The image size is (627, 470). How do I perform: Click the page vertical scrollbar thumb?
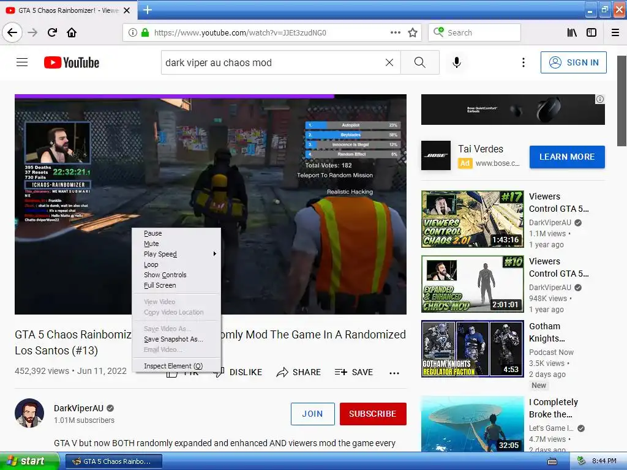(622, 101)
